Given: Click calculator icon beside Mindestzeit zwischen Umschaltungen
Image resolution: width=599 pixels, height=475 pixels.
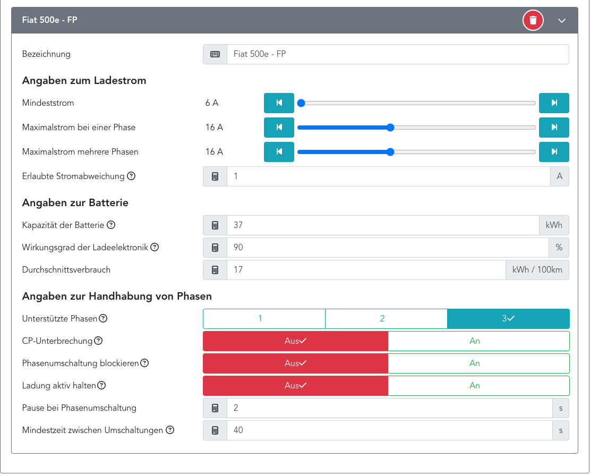Looking at the screenshot, I should pyautogui.click(x=215, y=431).
